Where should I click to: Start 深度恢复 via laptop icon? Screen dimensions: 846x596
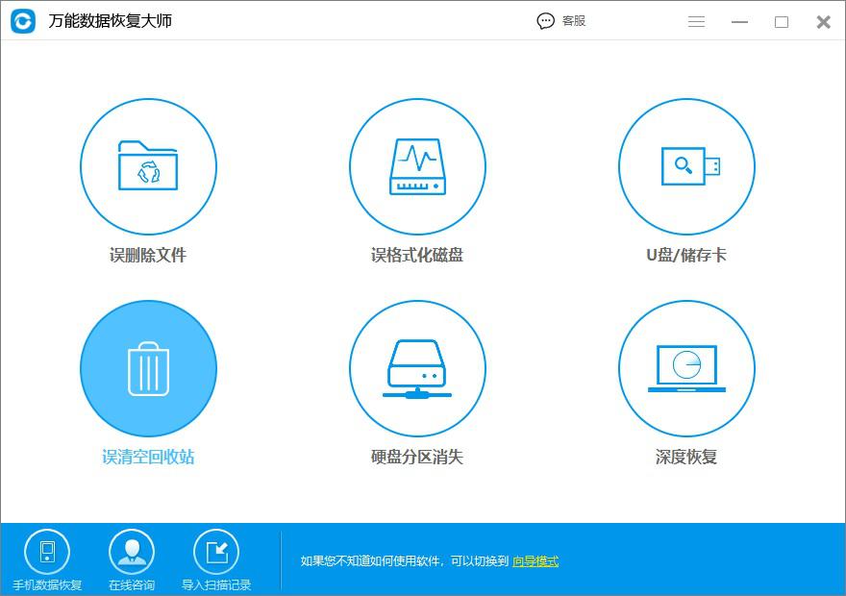point(686,368)
